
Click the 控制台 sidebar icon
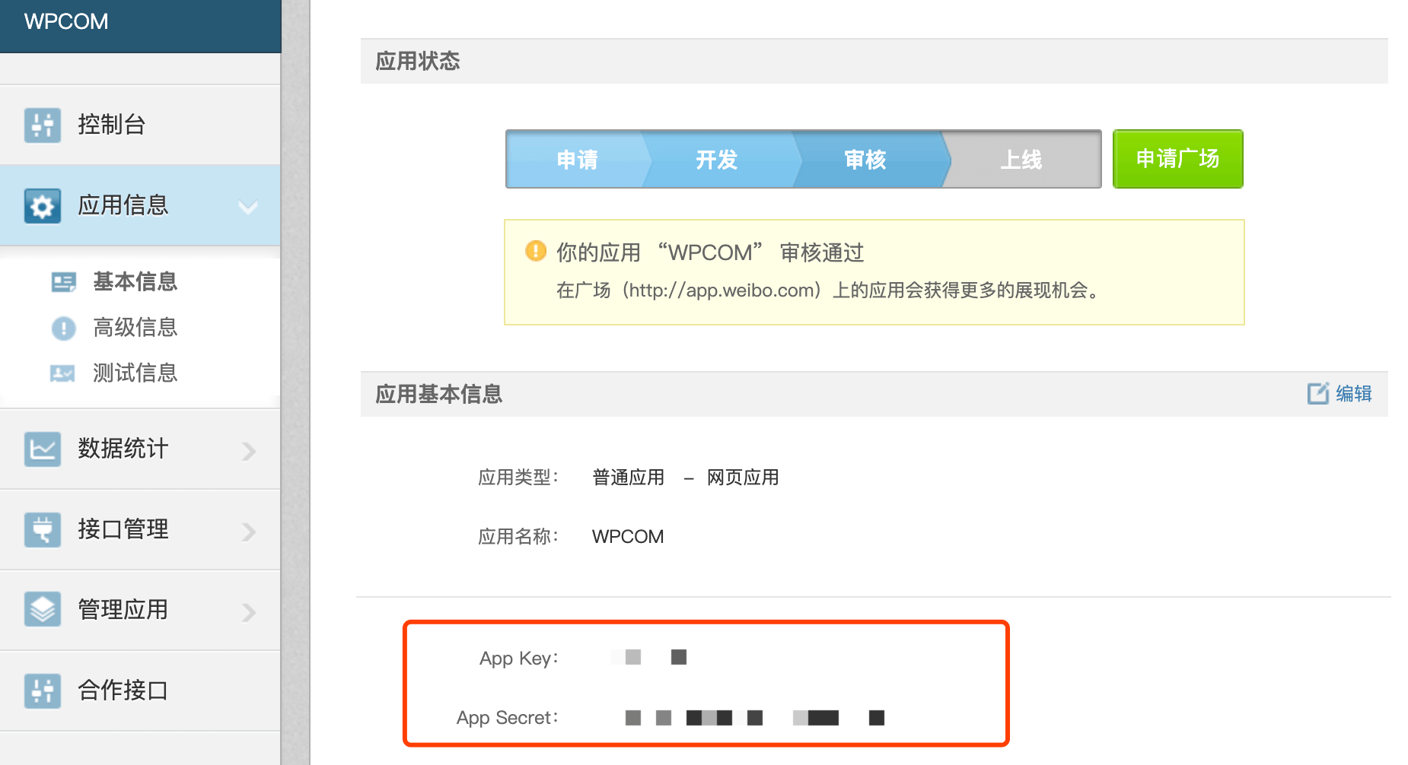(x=43, y=125)
